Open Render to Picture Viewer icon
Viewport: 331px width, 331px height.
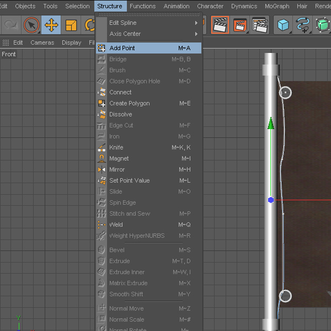[240, 25]
